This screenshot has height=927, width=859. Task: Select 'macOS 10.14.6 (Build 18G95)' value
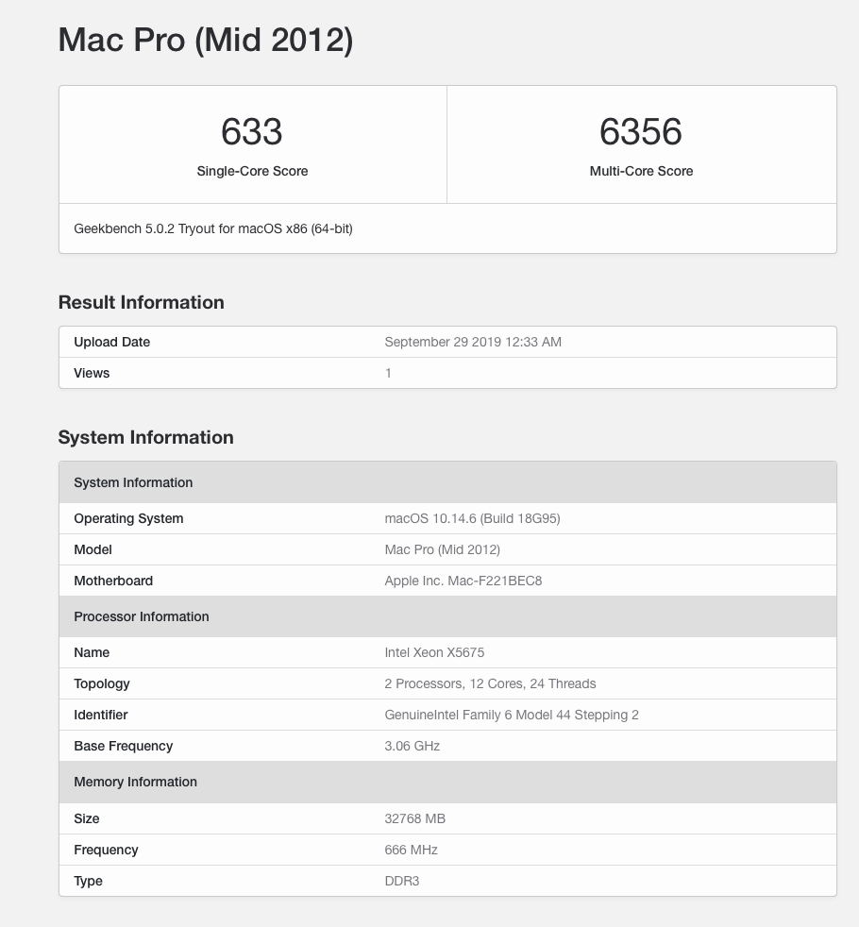coord(472,518)
